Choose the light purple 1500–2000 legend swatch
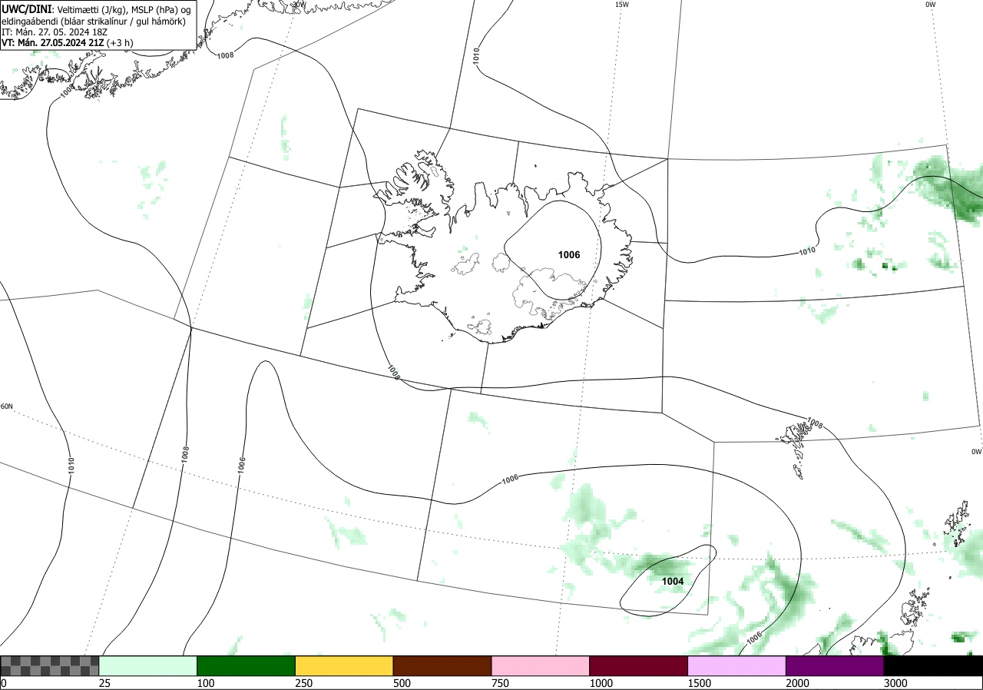Image resolution: width=983 pixels, height=690 pixels. pos(737,665)
